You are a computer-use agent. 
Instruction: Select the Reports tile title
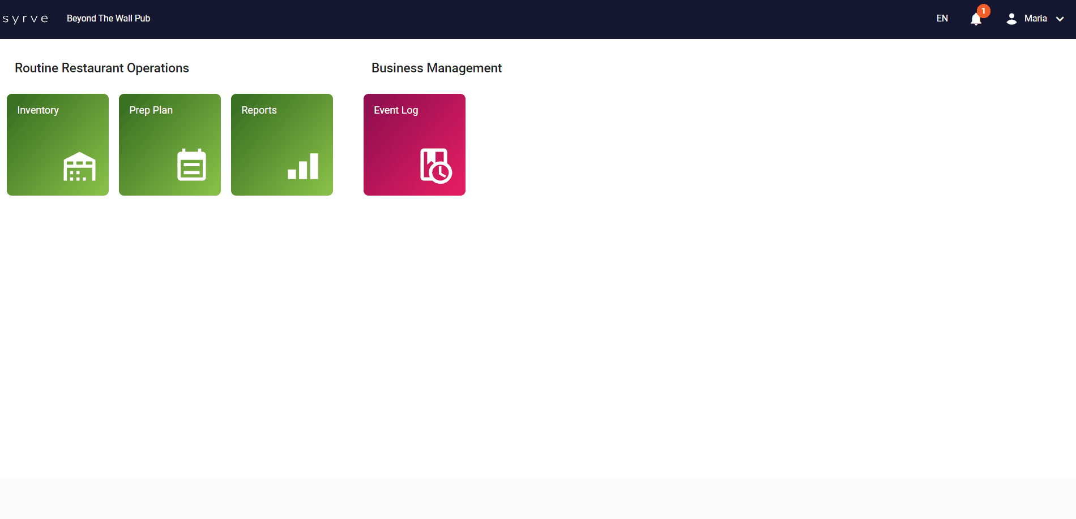click(x=259, y=110)
